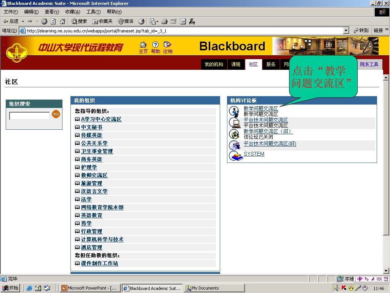Open the A学习中心交流区 organization
This screenshot has width=390, height=293.
pyautogui.click(x=101, y=119)
